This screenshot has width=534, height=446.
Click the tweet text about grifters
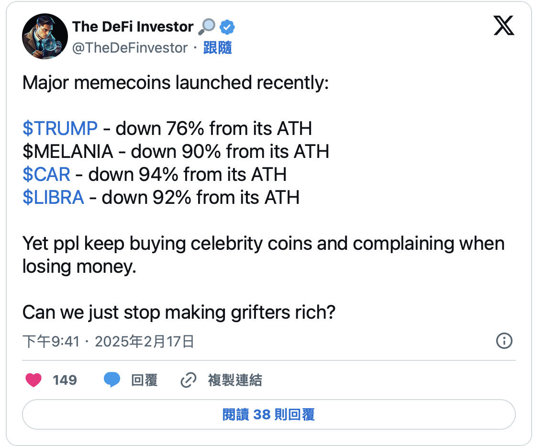(178, 312)
